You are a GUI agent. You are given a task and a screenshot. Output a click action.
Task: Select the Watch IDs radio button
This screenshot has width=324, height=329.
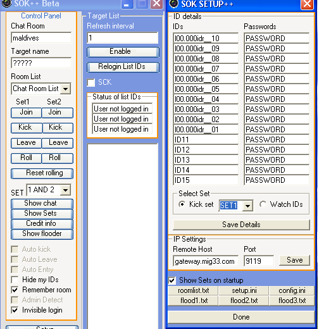(x=263, y=204)
